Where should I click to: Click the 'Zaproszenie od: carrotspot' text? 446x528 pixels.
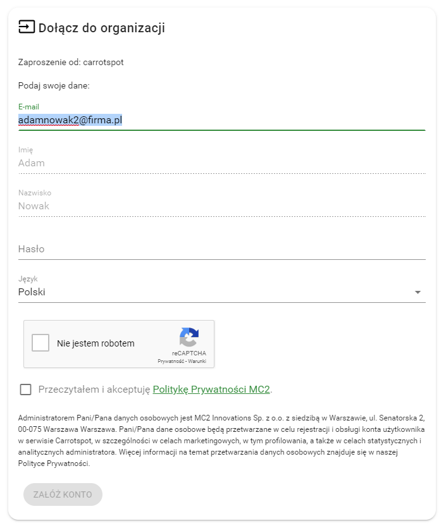[x=71, y=63]
